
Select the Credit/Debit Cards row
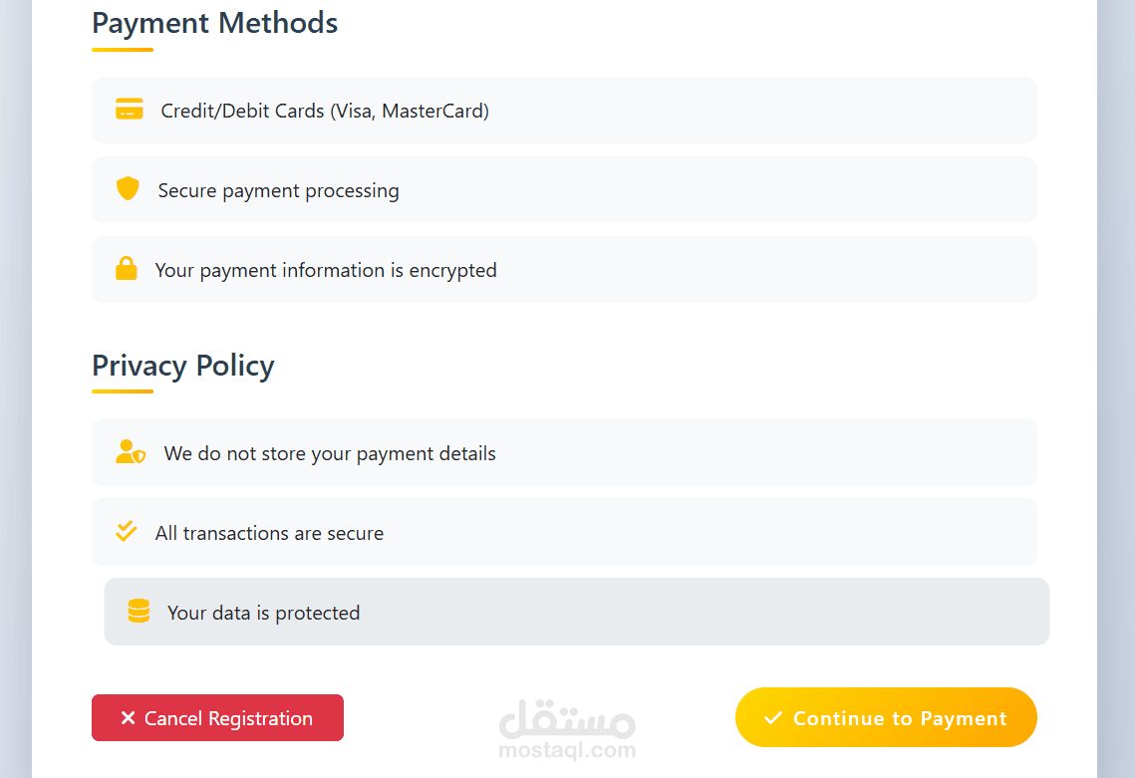tap(565, 110)
